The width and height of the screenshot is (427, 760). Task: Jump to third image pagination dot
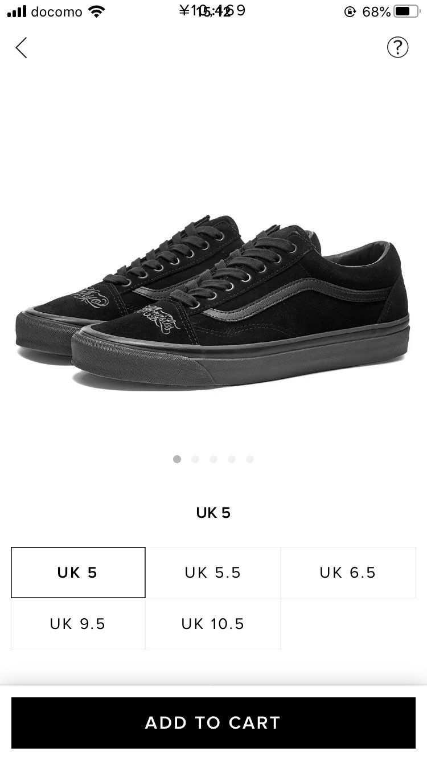point(213,459)
